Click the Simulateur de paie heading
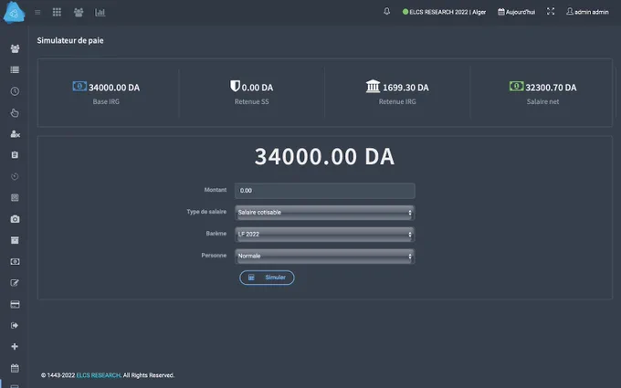Image resolution: width=621 pixels, height=388 pixels. click(70, 40)
